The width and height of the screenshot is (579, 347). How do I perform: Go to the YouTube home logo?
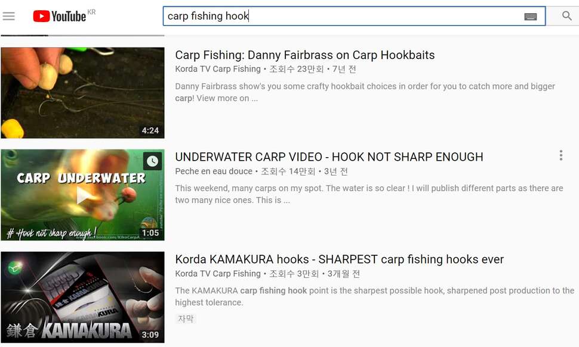point(60,16)
